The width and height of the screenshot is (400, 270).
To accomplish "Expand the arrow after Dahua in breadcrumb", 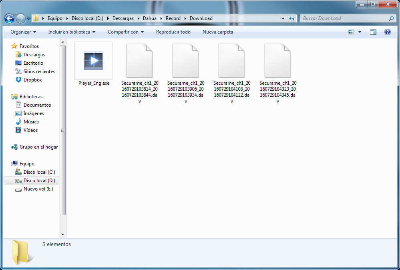I will click(x=161, y=19).
